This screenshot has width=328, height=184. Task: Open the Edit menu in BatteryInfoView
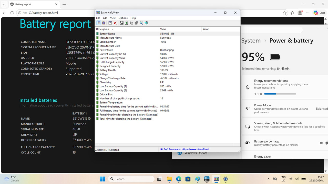click(105, 18)
